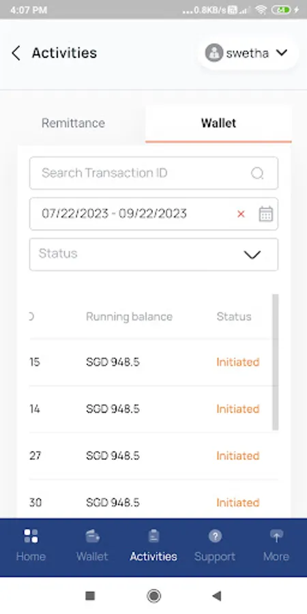Viewport: 307px width, 614px height.
Task: Open the calendar date picker icon
Action: pos(266,214)
